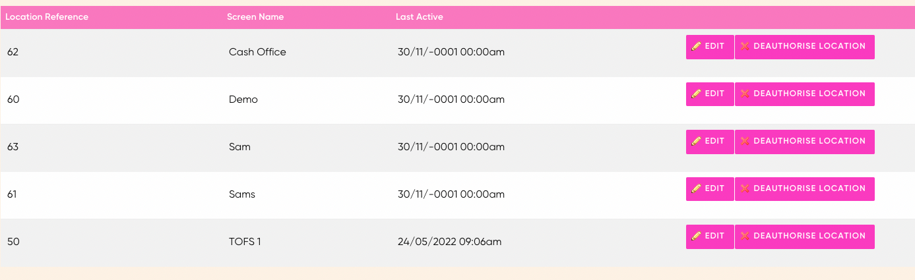Deauthorise the Sam location

pos(805,142)
